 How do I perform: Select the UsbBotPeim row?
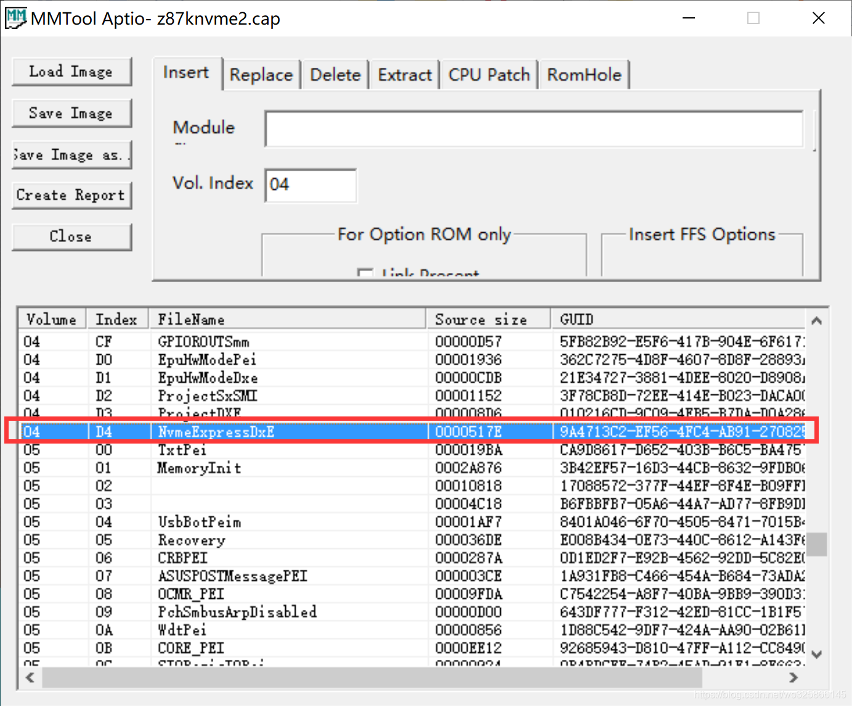[412, 522]
